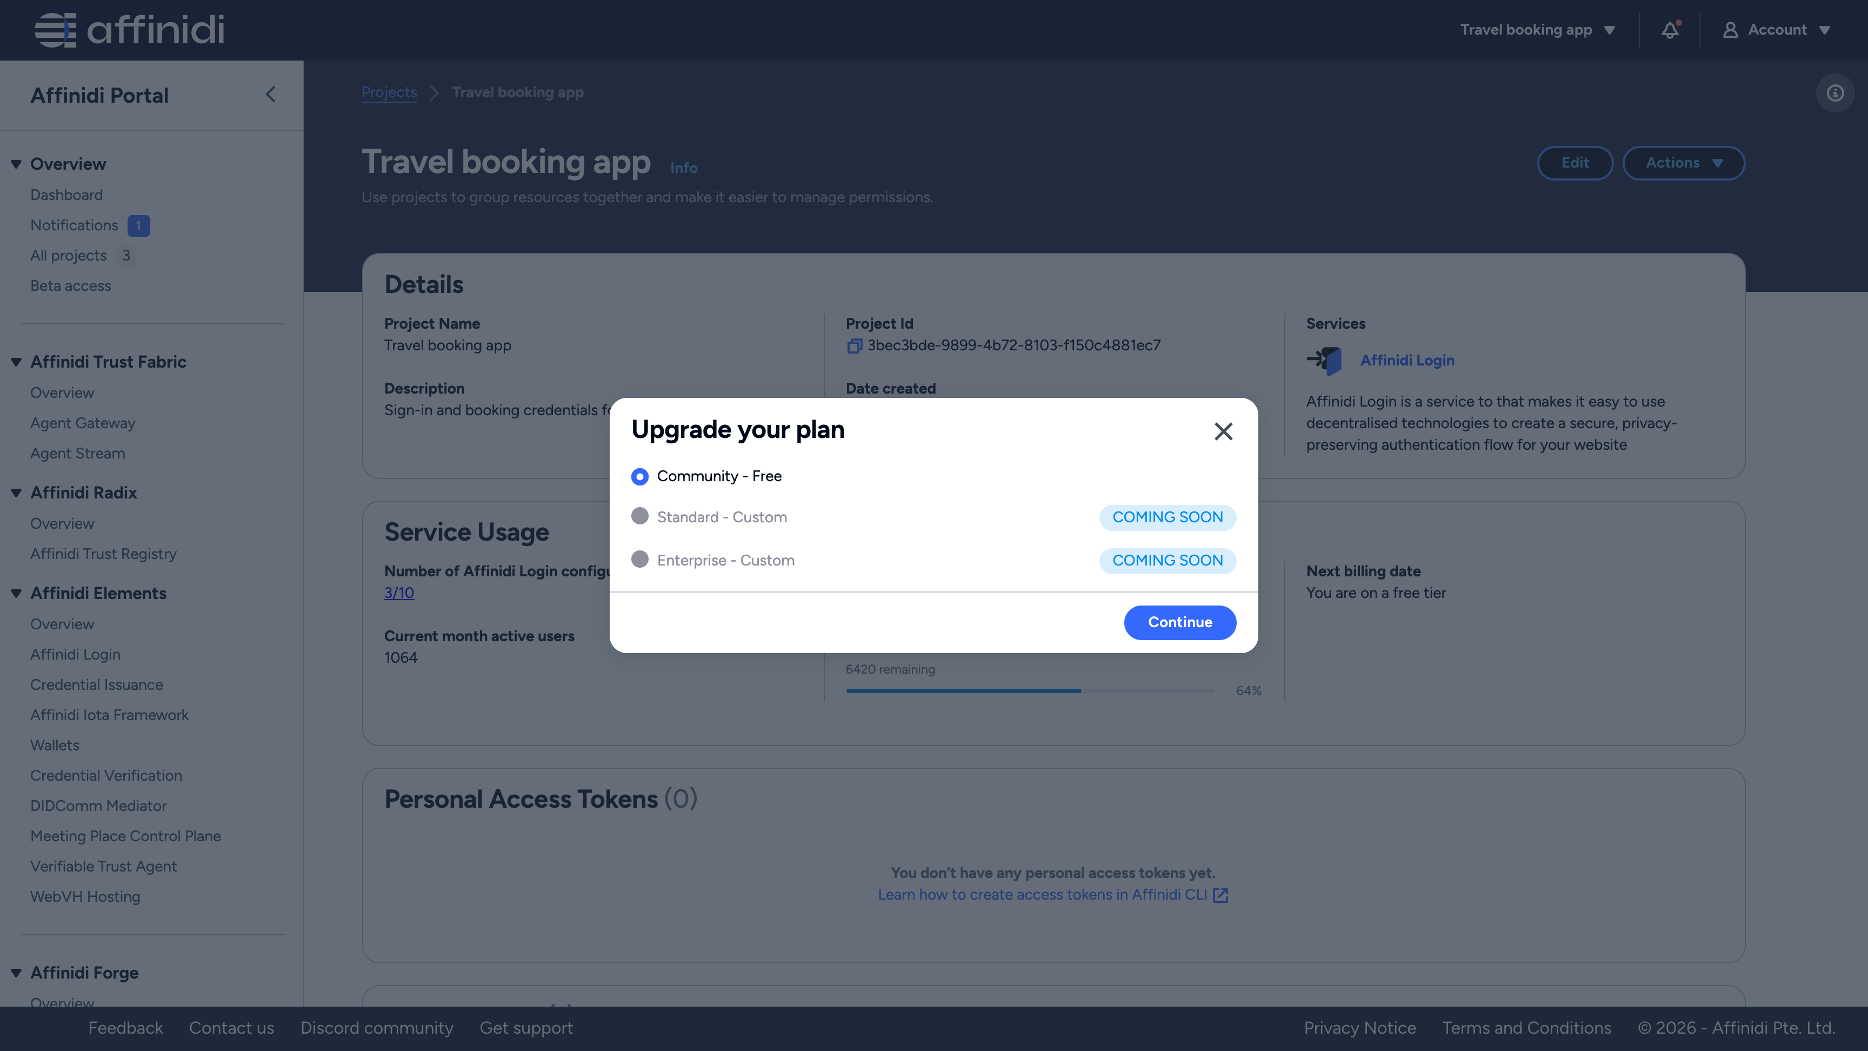Click the 64% usage progress bar
This screenshot has width=1868, height=1051.
[x=1030, y=691]
